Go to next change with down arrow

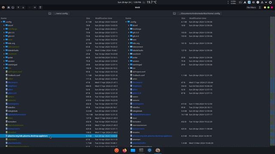pos(23,8)
